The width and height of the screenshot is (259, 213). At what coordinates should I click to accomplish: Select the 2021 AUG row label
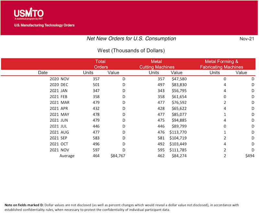(x=59, y=132)
